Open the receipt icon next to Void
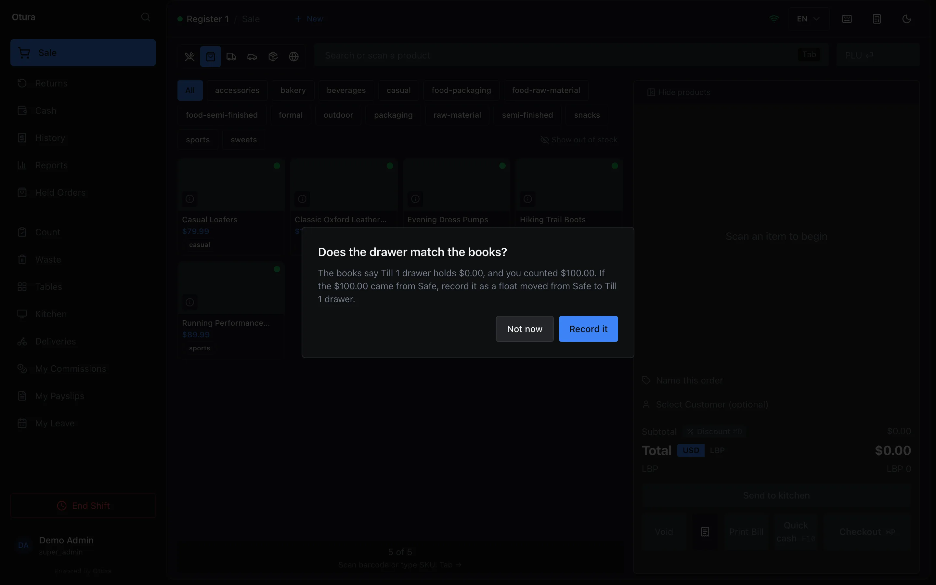 click(x=705, y=532)
